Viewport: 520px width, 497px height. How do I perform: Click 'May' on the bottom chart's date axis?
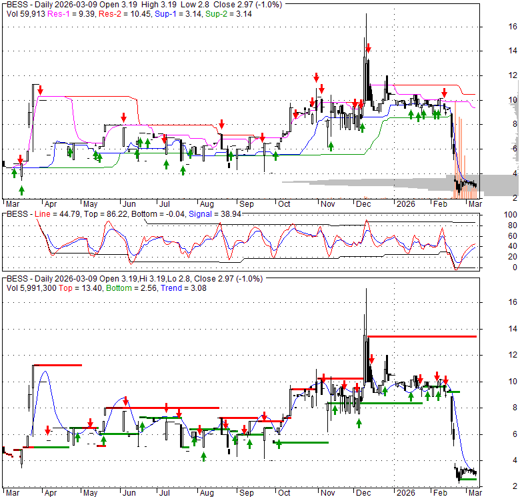coord(90,493)
